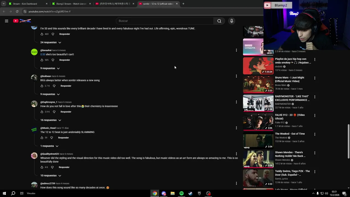Reply to the @Euphrosyne_1 comment
The width and height of the screenshot is (350, 197).
(x=66, y=112)
